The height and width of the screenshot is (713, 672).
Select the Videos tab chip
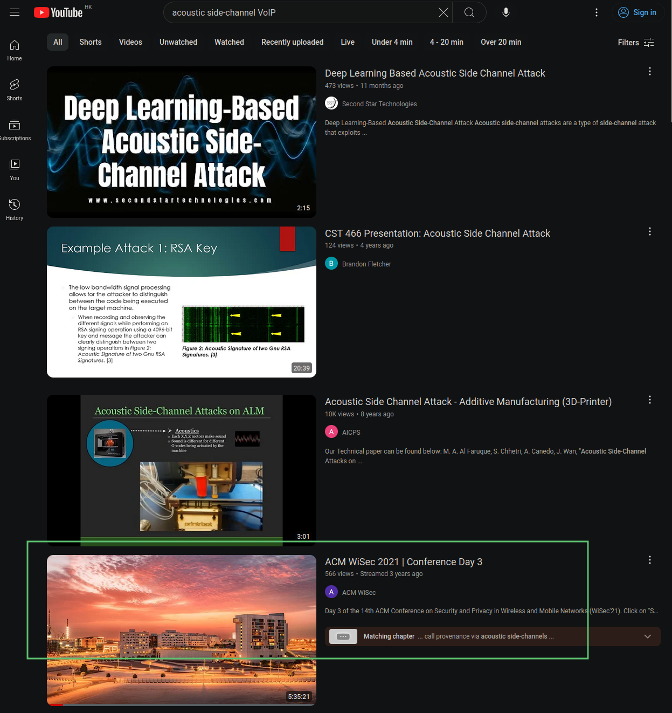tap(130, 42)
